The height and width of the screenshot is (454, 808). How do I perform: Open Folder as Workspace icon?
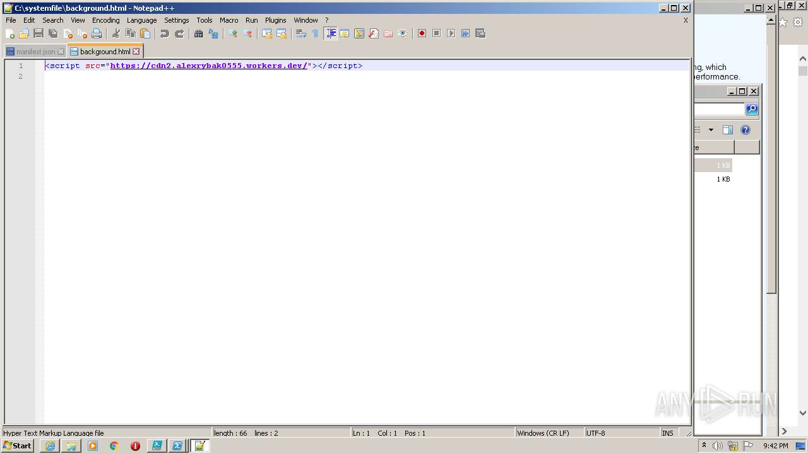click(388, 33)
